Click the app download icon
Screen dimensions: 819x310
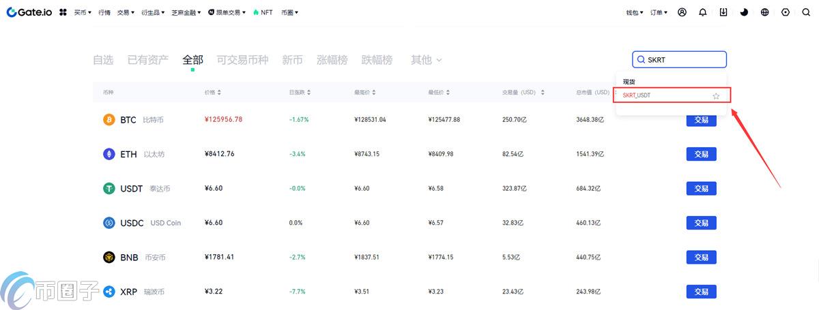coord(723,12)
